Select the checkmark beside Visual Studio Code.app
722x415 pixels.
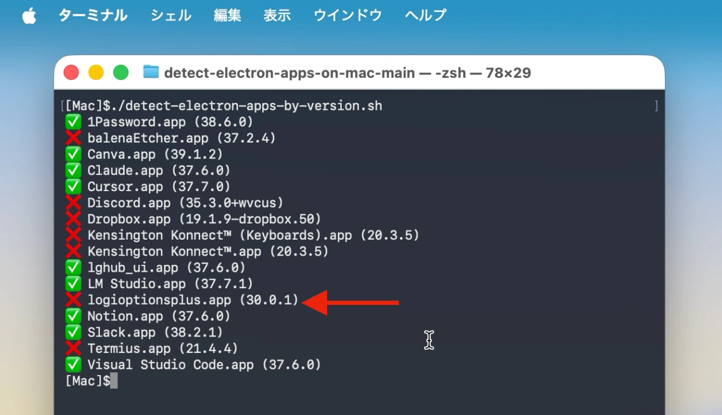click(x=73, y=364)
